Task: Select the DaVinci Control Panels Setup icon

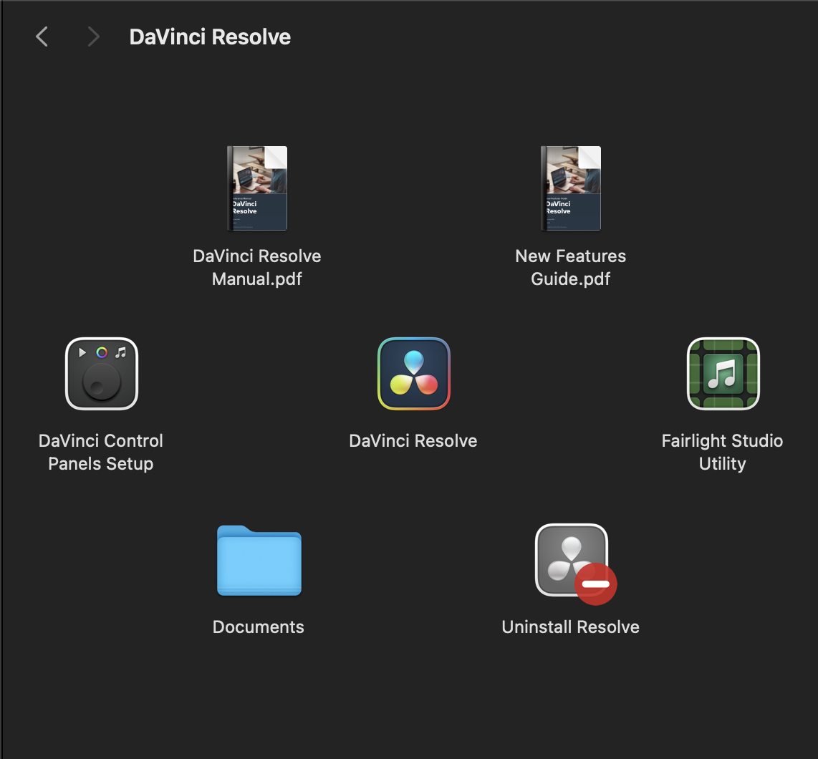Action: pos(101,374)
